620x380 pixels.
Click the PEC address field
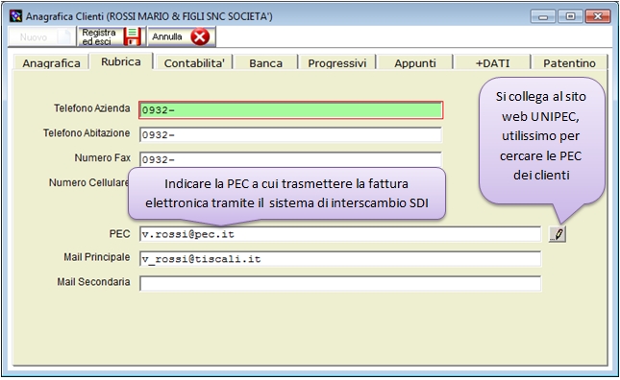click(340, 234)
